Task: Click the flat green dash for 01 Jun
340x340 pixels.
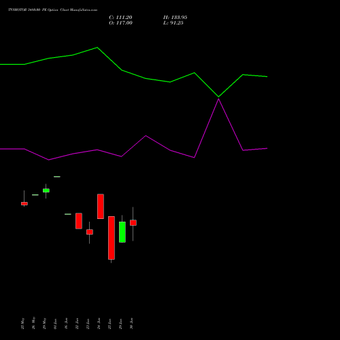Action: coord(57,177)
